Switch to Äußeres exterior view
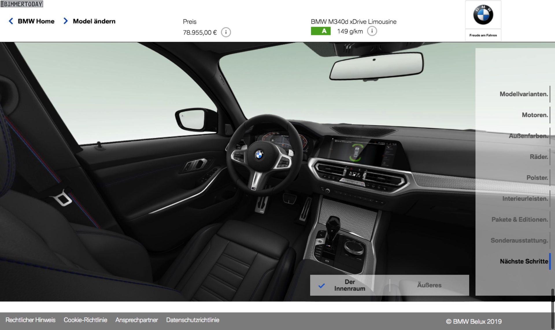The width and height of the screenshot is (555, 330). 429,285
